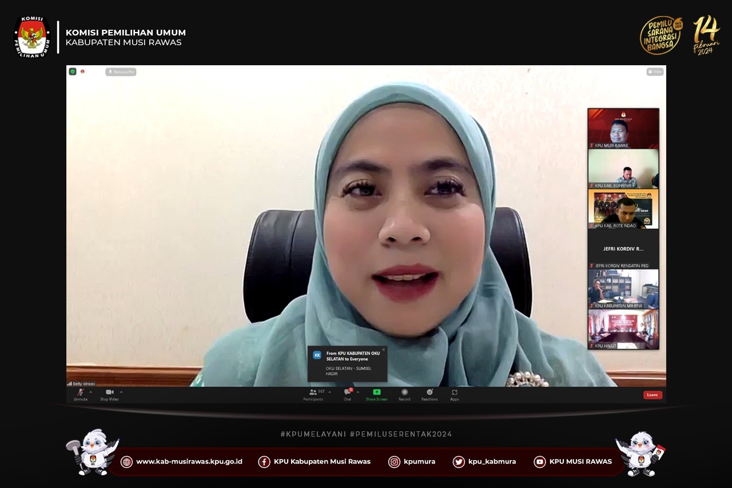Open the View layout menu
The width and height of the screenshot is (732, 488).
pyautogui.click(x=655, y=72)
